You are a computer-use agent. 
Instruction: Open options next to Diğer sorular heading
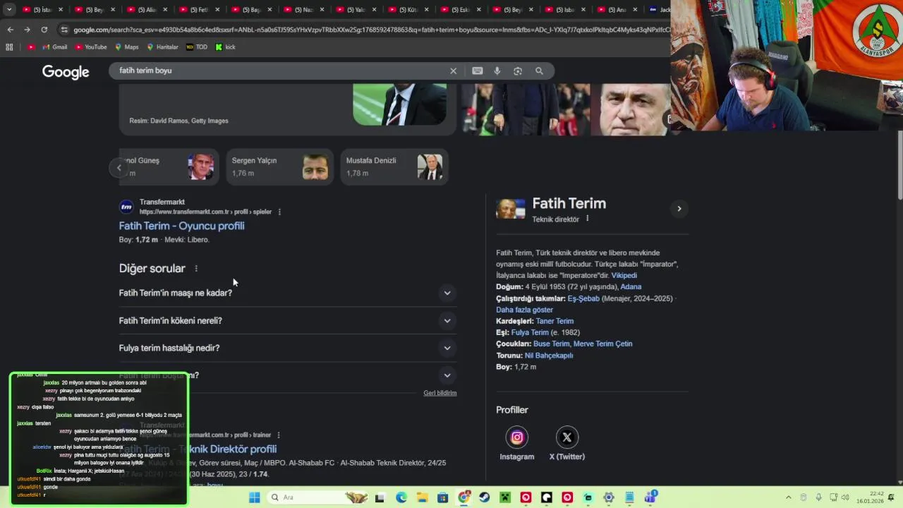click(x=196, y=269)
